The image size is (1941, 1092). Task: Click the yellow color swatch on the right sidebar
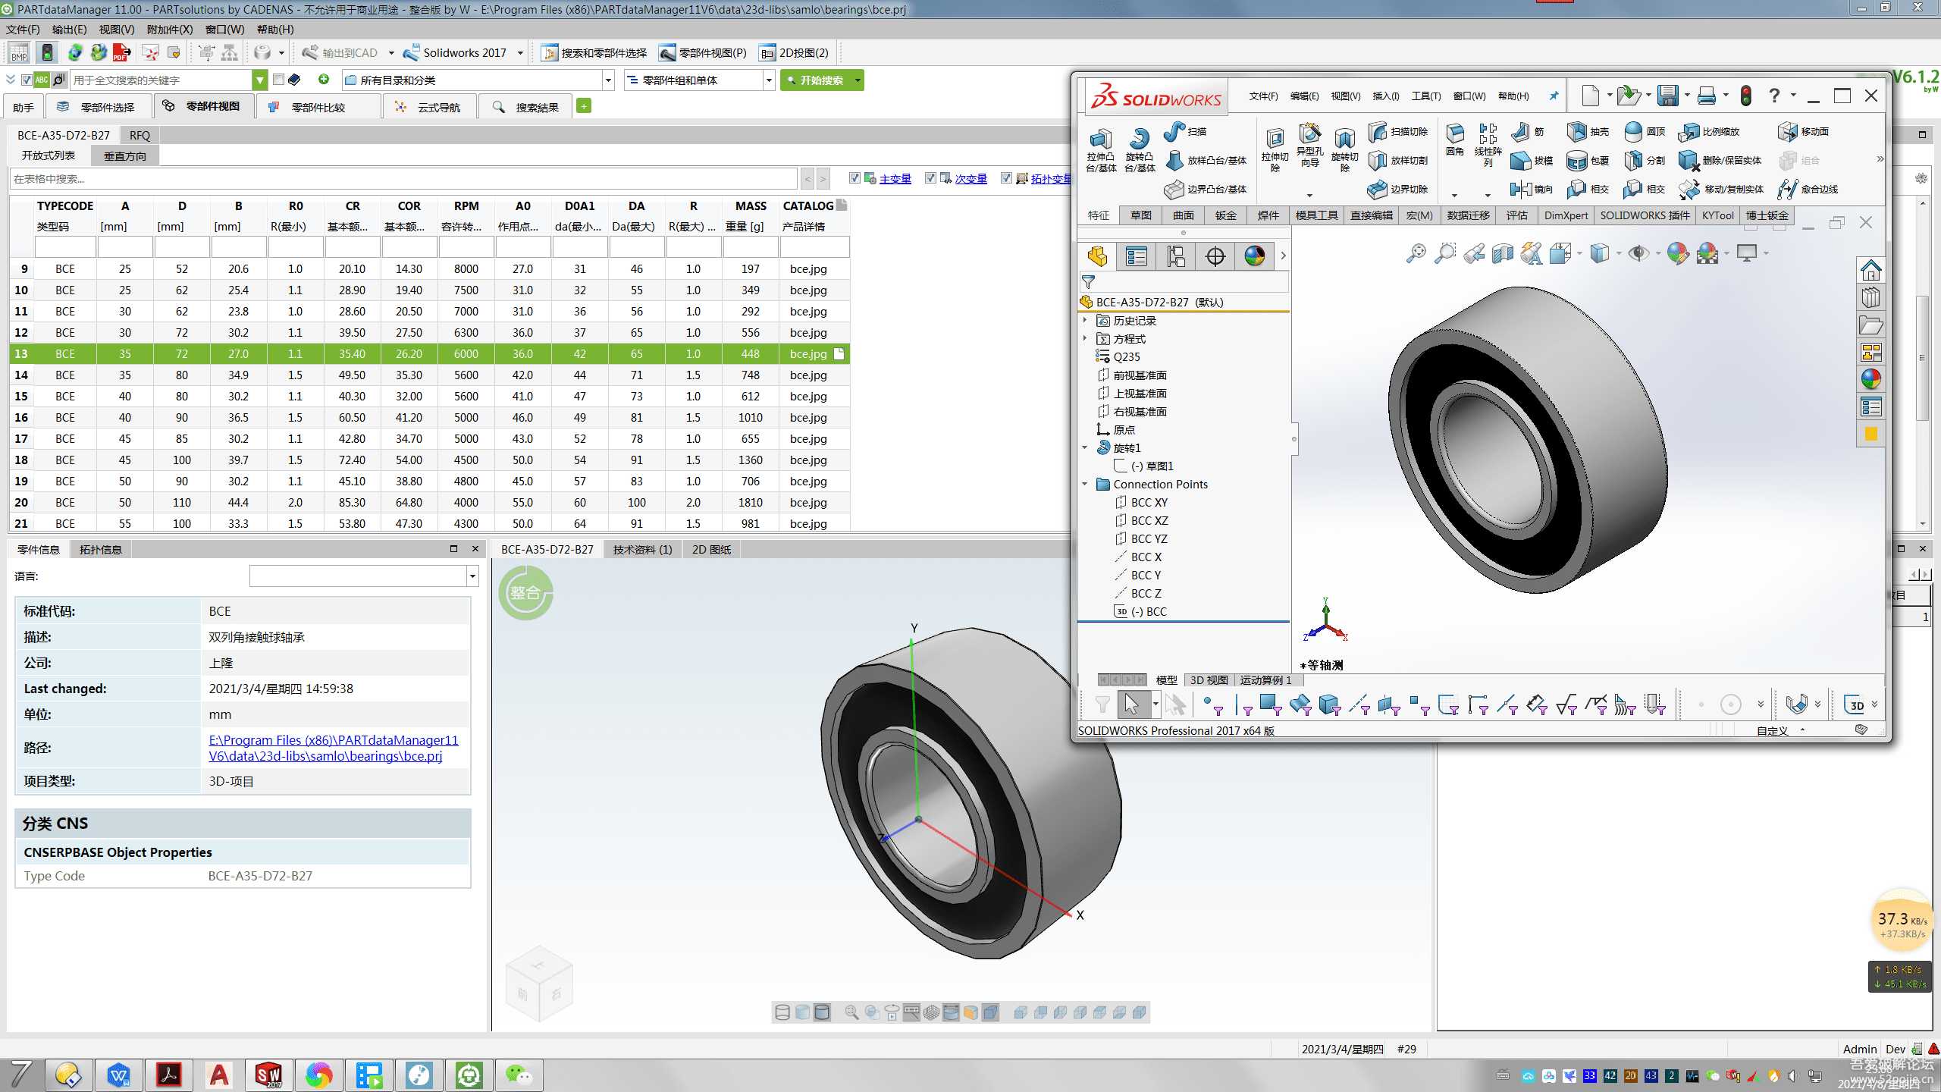tap(1870, 434)
